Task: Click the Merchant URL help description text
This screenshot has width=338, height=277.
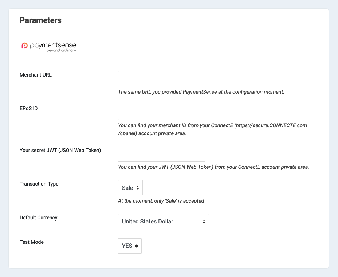Action: pyautogui.click(x=201, y=92)
